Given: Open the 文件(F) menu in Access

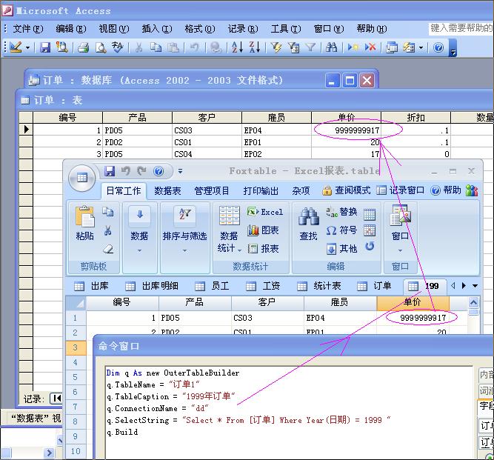Looking at the screenshot, I should [27, 29].
